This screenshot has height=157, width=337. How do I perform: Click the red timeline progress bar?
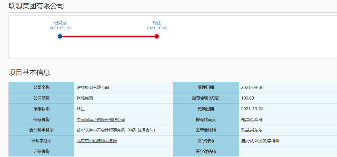108,36
